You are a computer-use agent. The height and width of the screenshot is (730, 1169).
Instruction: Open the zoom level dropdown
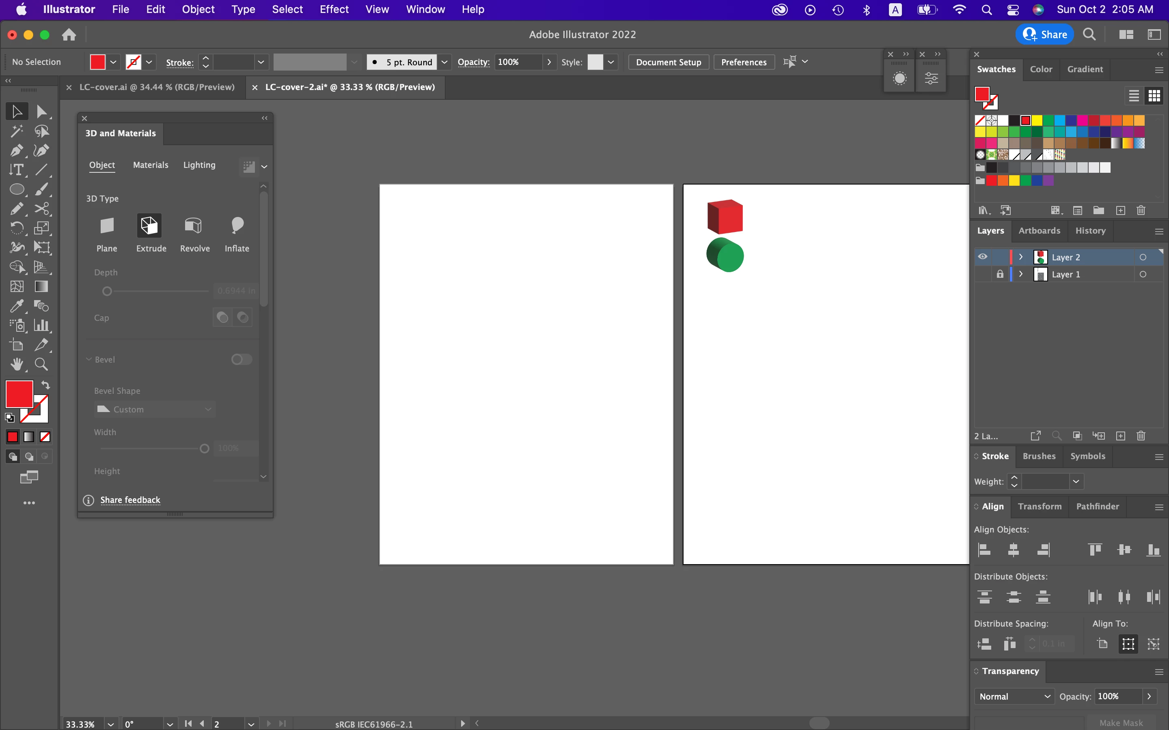(x=111, y=724)
